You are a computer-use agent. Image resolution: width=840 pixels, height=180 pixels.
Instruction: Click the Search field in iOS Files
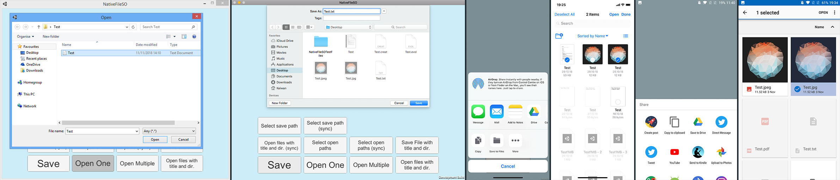pos(593,24)
